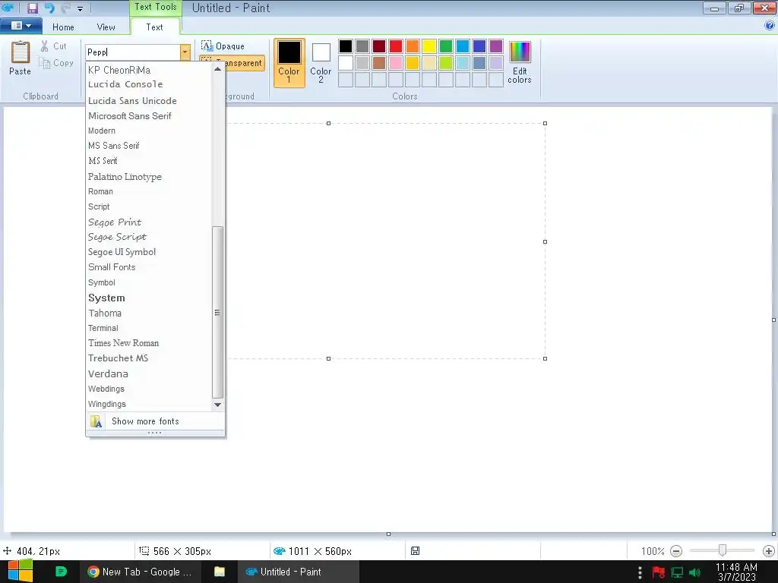Click font list scroll down arrow
The image size is (778, 583).
tap(217, 405)
